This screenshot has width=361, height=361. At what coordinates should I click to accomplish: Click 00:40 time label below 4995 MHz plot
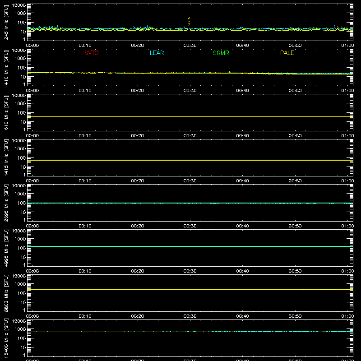[242, 271]
